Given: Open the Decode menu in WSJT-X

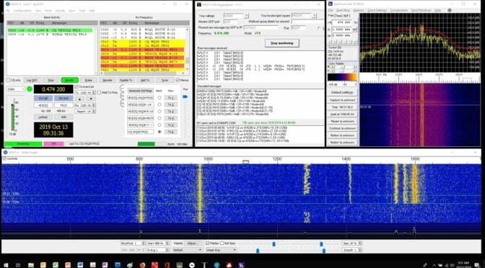Looking at the screenshot, I should 60,11.
